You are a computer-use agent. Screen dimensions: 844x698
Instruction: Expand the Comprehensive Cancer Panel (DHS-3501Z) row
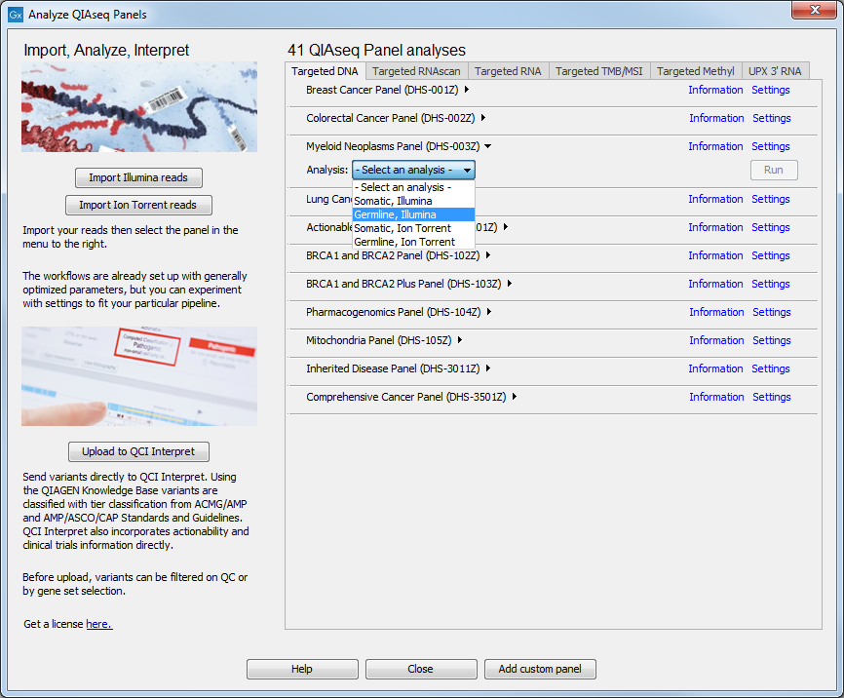(515, 397)
